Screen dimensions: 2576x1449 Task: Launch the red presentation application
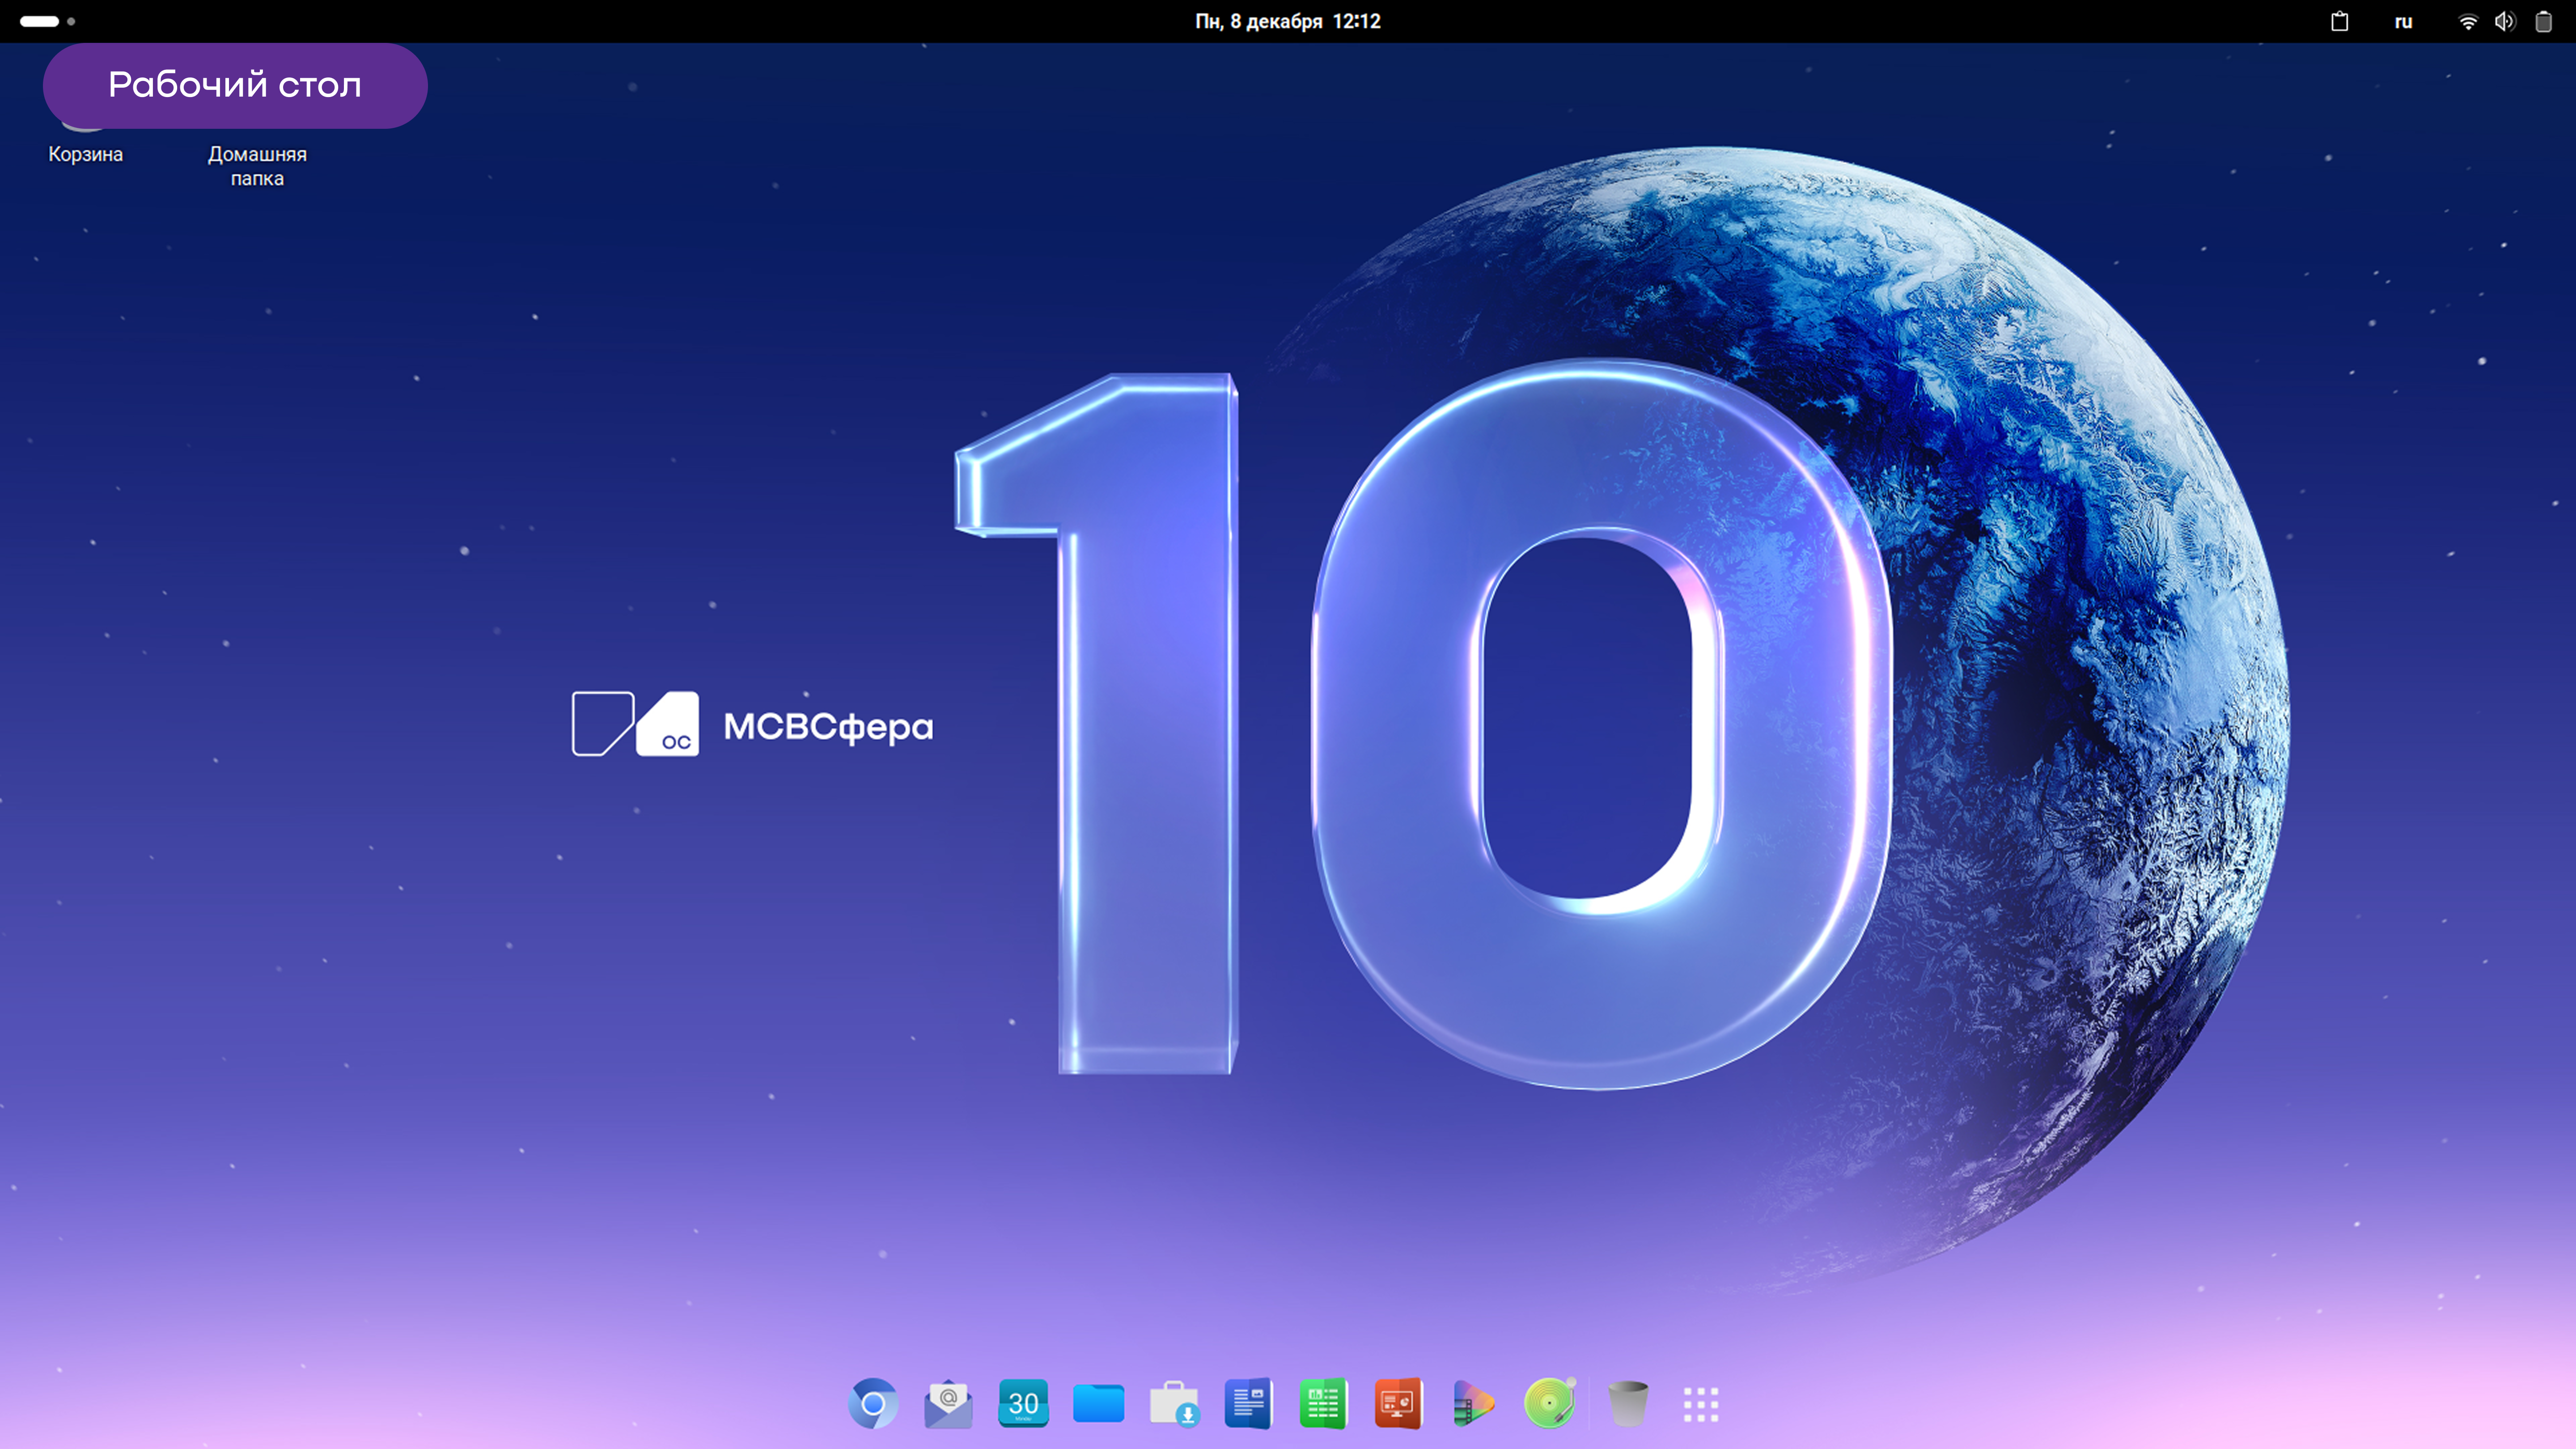tap(1398, 1404)
